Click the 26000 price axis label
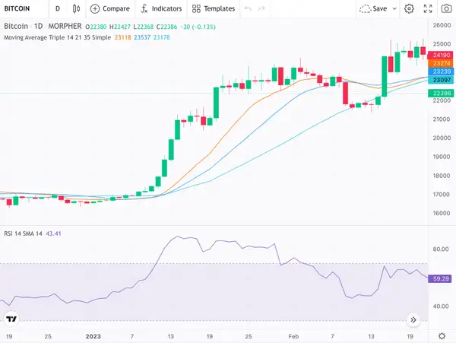The width and height of the screenshot is (456, 343). tap(442, 25)
